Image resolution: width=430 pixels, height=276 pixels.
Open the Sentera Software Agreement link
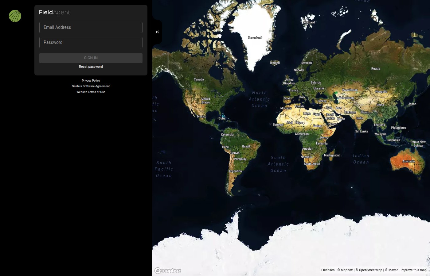91,86
